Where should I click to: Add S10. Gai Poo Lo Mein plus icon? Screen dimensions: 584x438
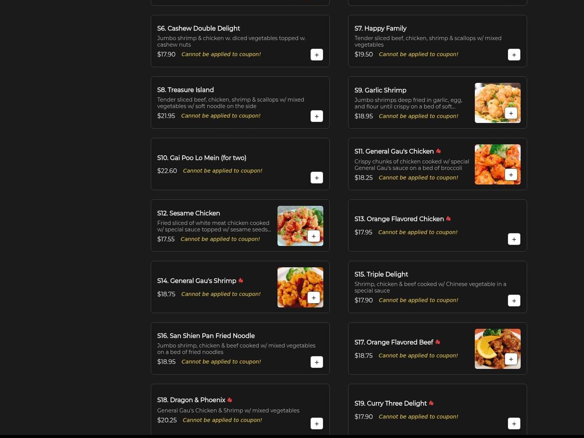pos(317,178)
